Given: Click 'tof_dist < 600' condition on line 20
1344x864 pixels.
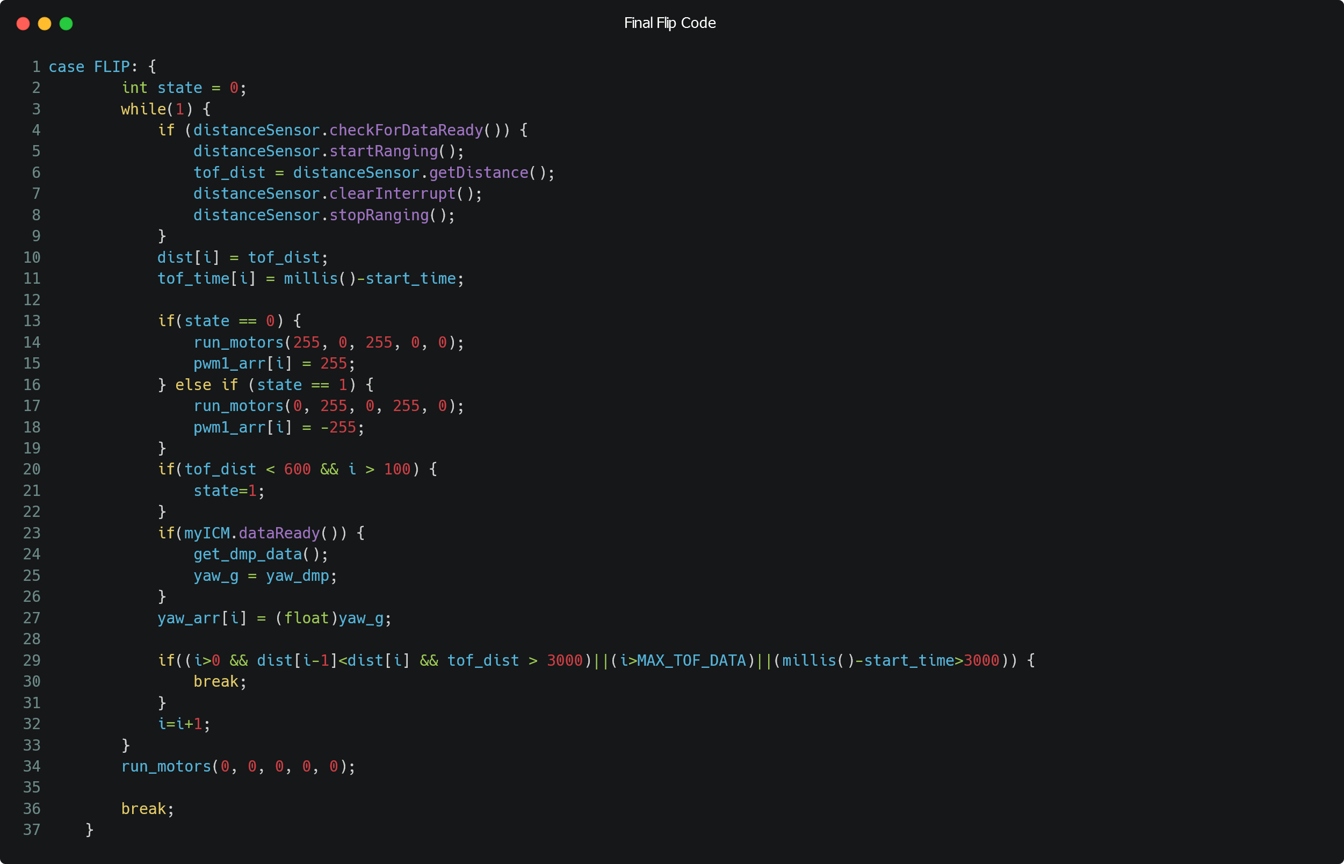Looking at the screenshot, I should 248,470.
